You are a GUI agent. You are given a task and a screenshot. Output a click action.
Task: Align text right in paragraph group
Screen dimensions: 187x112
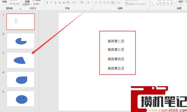click(104, 2)
